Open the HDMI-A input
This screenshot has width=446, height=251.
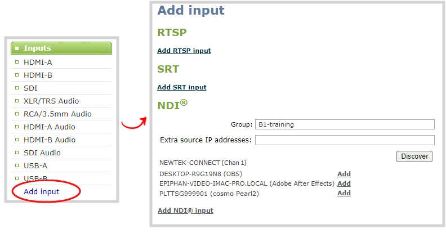pyautogui.click(x=38, y=62)
